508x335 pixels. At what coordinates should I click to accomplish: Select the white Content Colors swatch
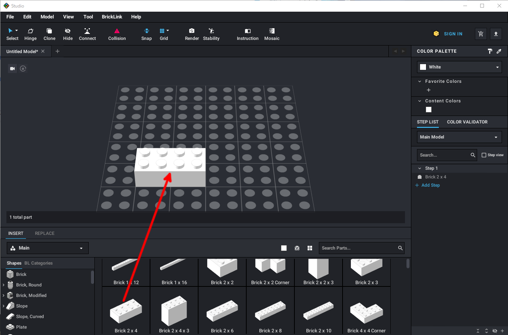pos(429,110)
